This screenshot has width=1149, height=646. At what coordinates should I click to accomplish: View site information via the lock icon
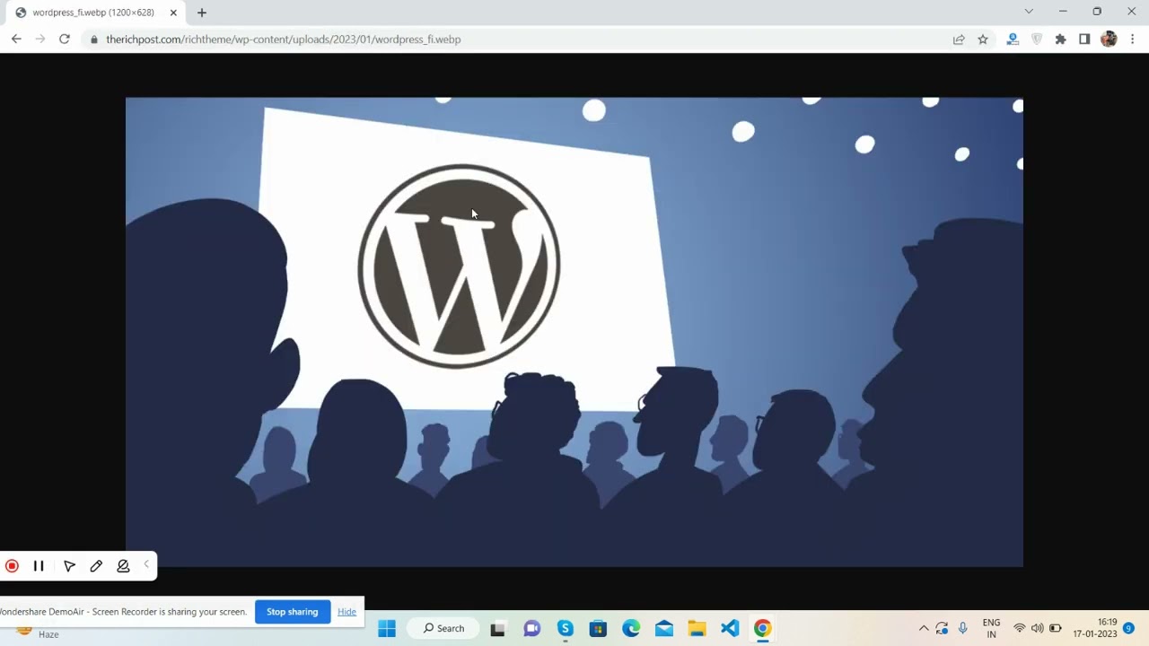(94, 39)
